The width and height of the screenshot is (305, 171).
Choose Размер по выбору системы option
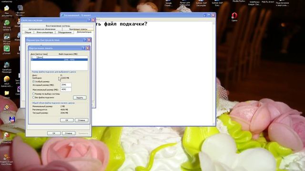point(33,94)
